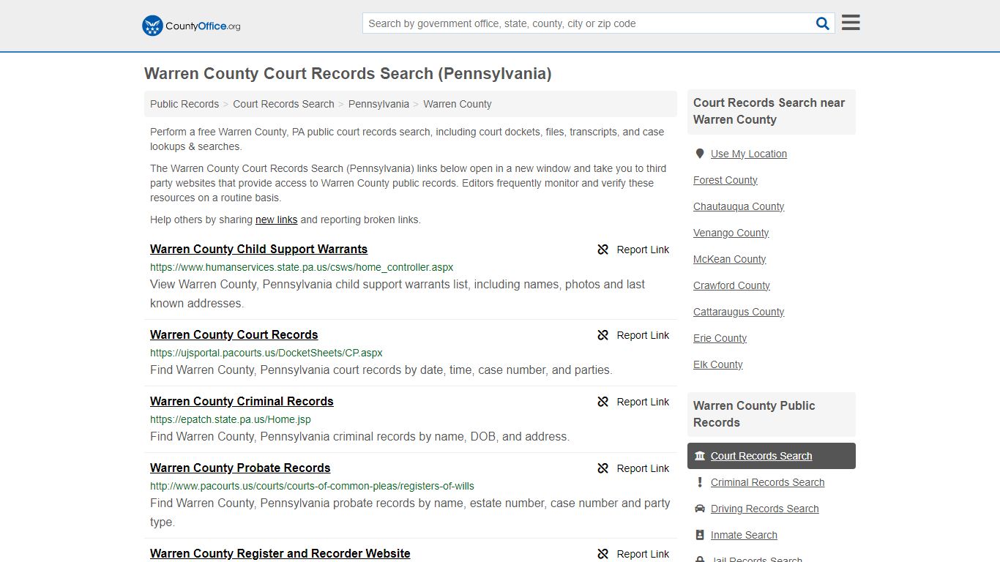Image resolution: width=1000 pixels, height=562 pixels.
Task: Open Criminal Records Search sidebar item
Action: click(x=767, y=482)
